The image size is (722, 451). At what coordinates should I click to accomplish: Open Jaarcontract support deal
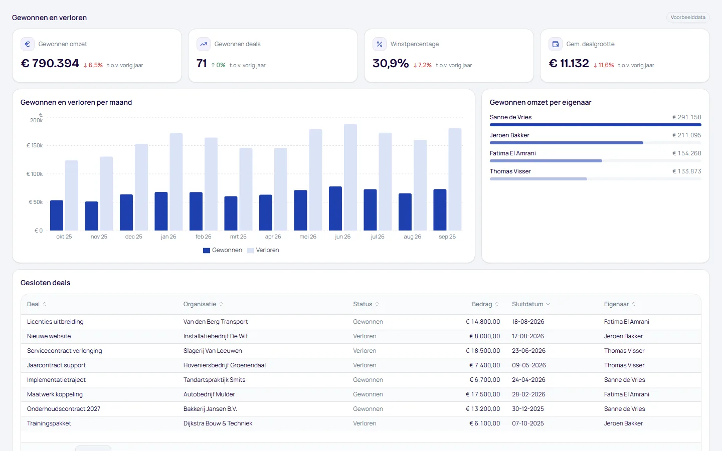[x=56, y=365]
